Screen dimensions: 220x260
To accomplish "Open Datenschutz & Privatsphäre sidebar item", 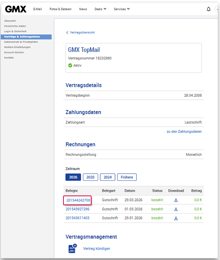I will pos(21,42).
